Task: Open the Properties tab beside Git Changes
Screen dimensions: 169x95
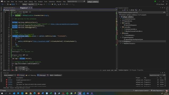Action: 140,70
